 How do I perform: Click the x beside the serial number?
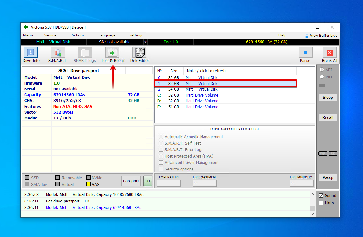point(145,42)
